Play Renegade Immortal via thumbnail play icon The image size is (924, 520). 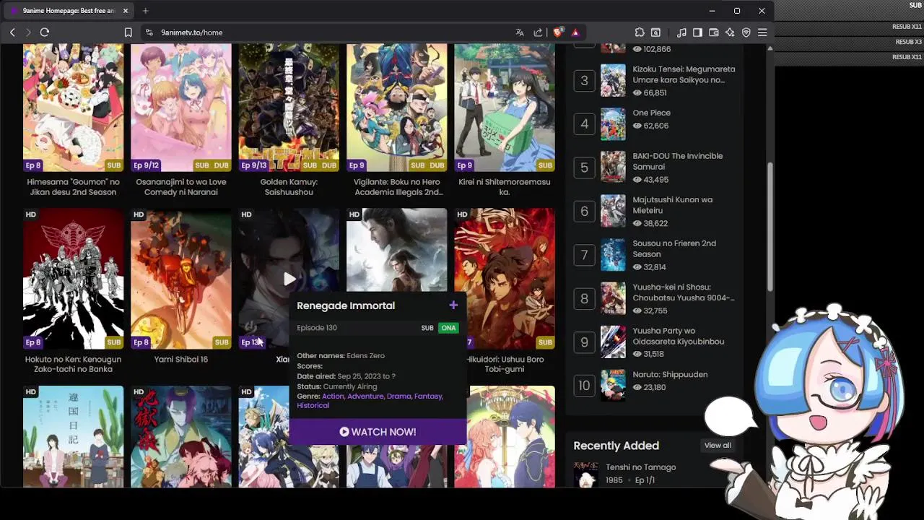[289, 279]
